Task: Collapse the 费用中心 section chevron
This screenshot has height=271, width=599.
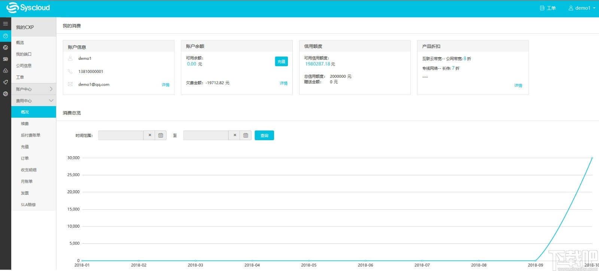Action: 51,101
